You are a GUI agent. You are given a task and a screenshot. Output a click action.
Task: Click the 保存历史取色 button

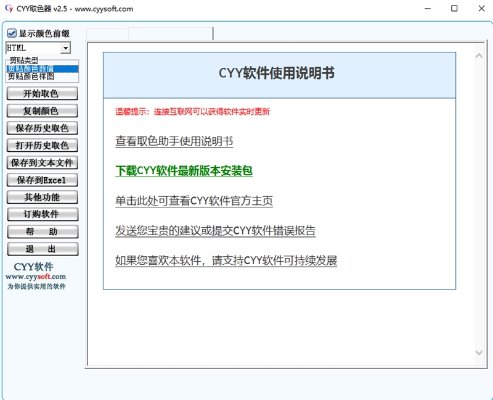[x=42, y=128]
